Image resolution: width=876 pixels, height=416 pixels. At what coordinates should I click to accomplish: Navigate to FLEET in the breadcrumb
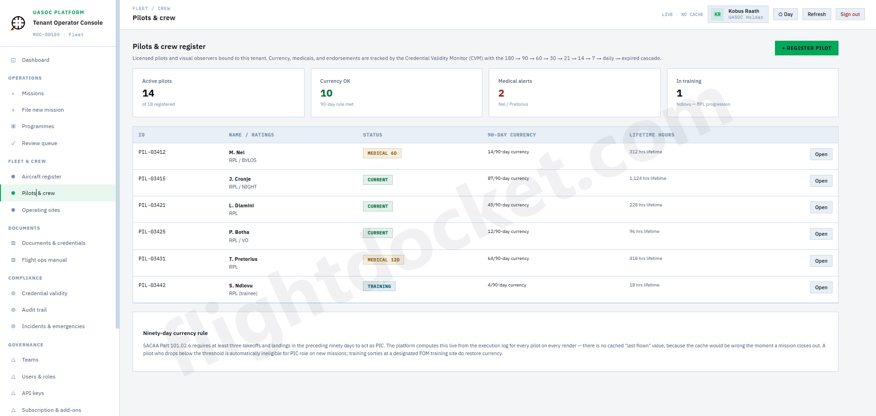(x=140, y=8)
